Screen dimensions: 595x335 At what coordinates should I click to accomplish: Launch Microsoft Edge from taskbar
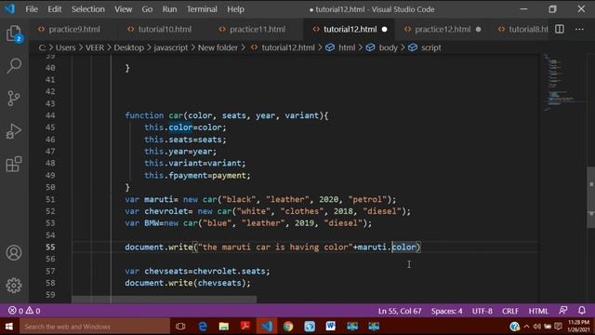click(203, 327)
